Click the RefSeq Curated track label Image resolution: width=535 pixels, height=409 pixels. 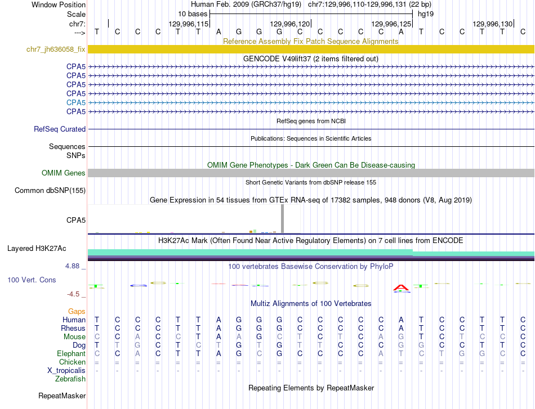pos(59,129)
